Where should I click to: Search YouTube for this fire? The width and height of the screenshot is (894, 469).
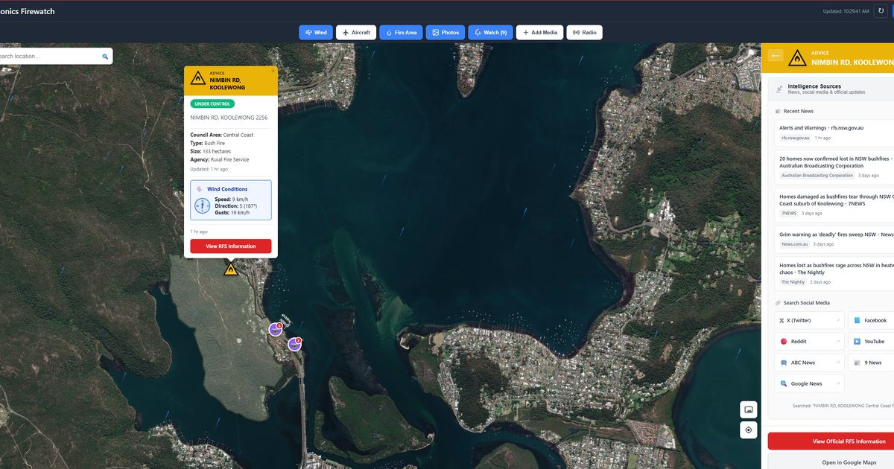coord(872,341)
